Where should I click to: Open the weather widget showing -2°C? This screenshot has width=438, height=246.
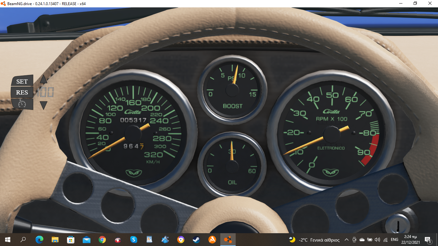(x=314, y=240)
